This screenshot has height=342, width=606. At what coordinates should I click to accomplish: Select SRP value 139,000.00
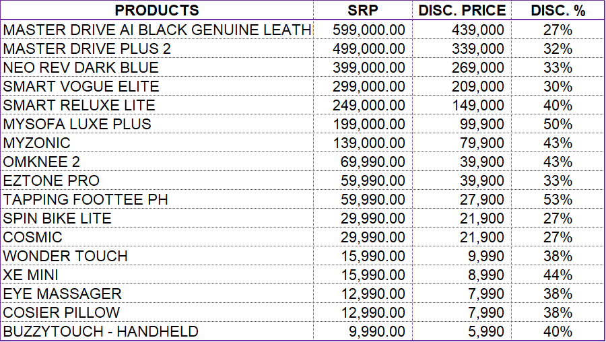362,143
